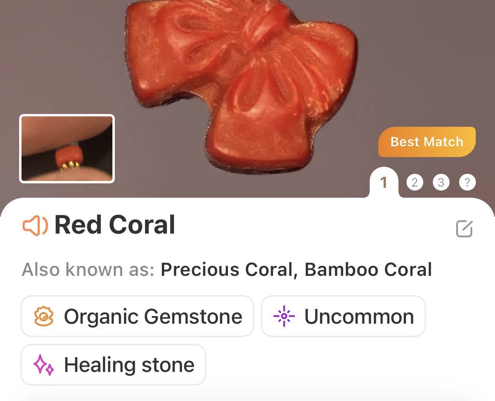Tap the Organic Gemstone label text

(x=153, y=317)
